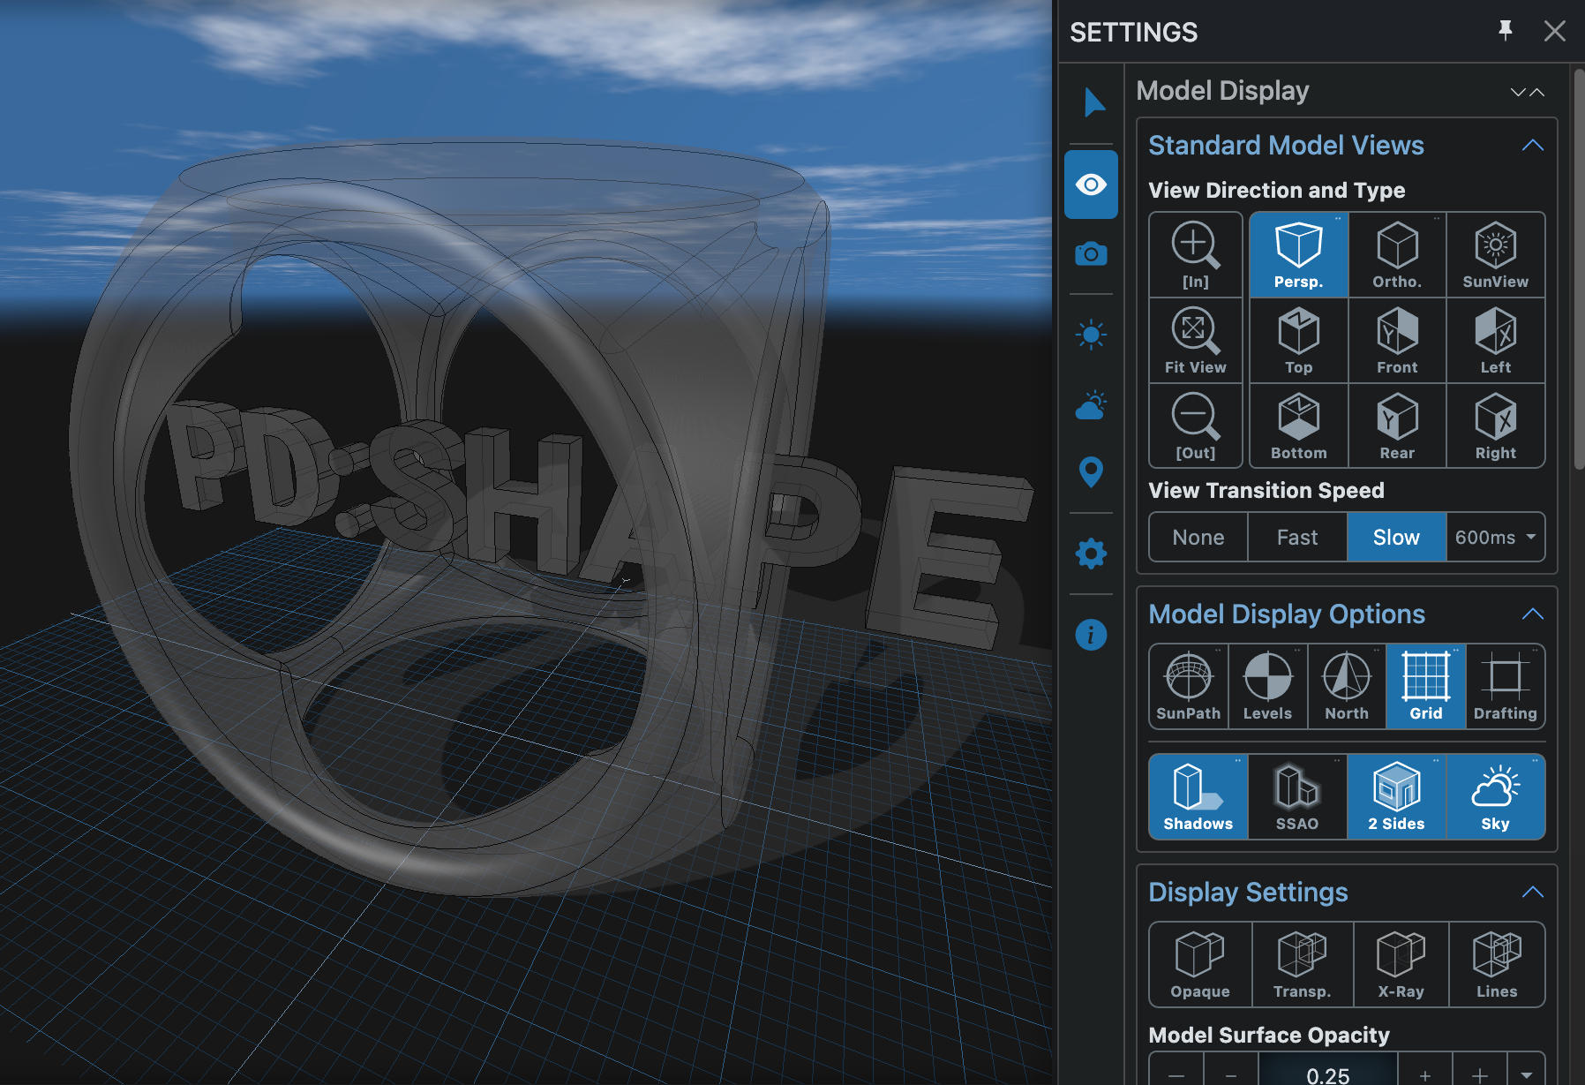Click the Model Surface Opacity value field
This screenshot has width=1585, height=1085.
[1327, 1074]
